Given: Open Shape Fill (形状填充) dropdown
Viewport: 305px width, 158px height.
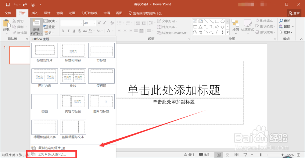Looking at the screenshot, I should click(x=265, y=21).
